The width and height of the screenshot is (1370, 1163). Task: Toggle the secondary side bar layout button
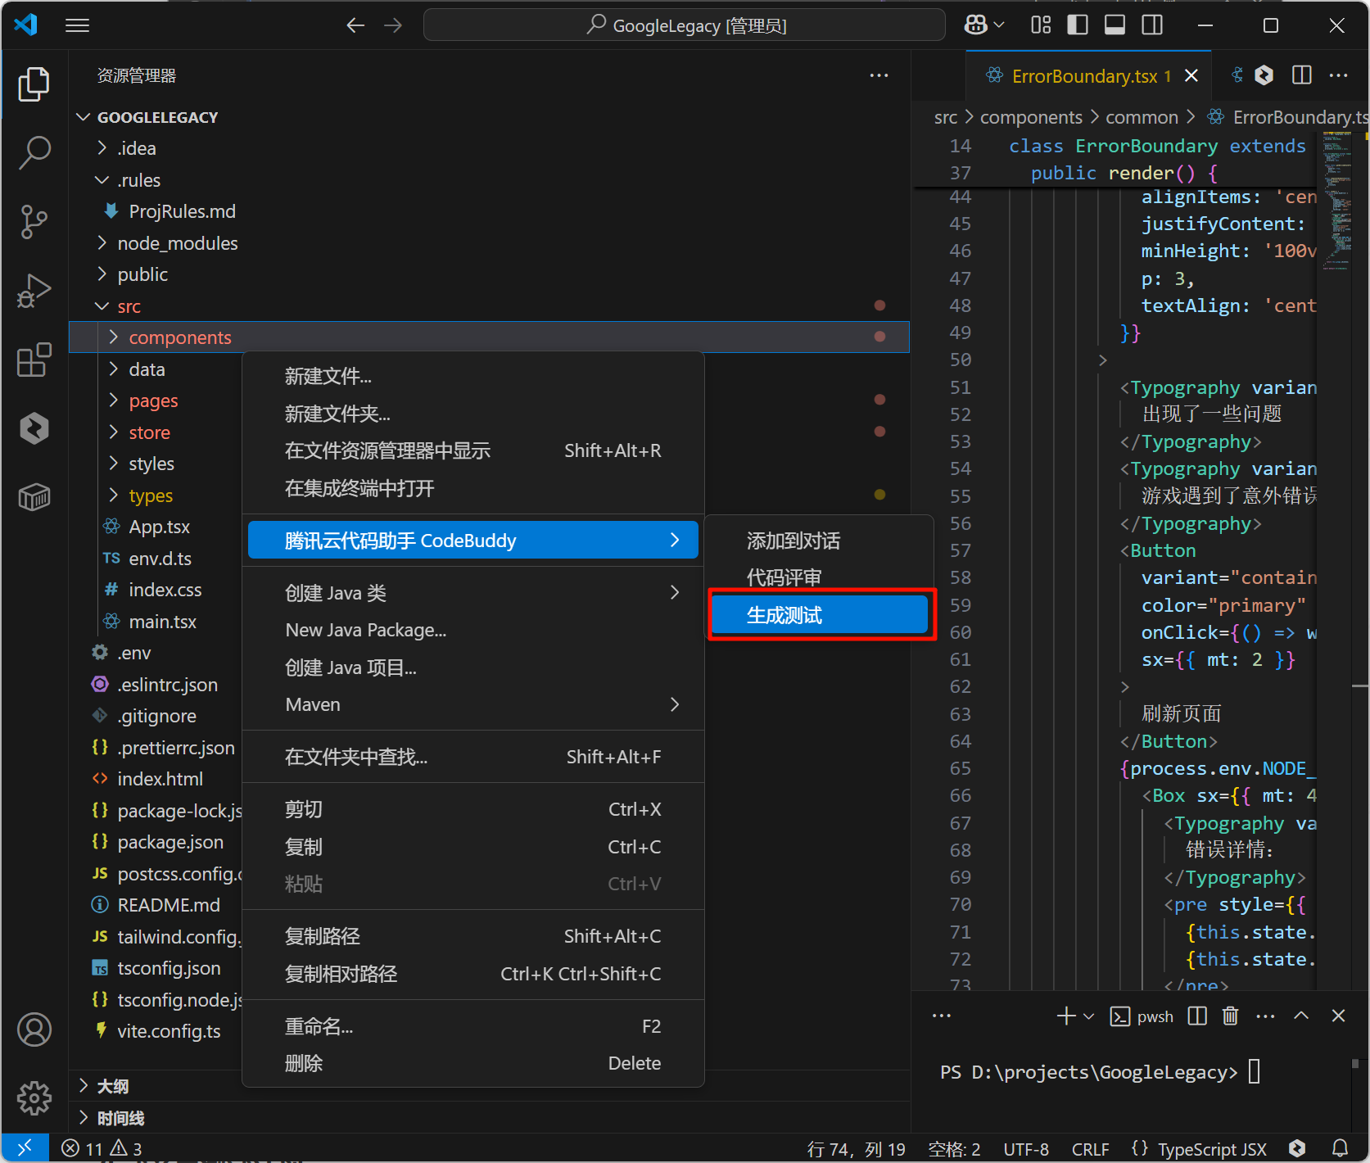pos(1152,25)
